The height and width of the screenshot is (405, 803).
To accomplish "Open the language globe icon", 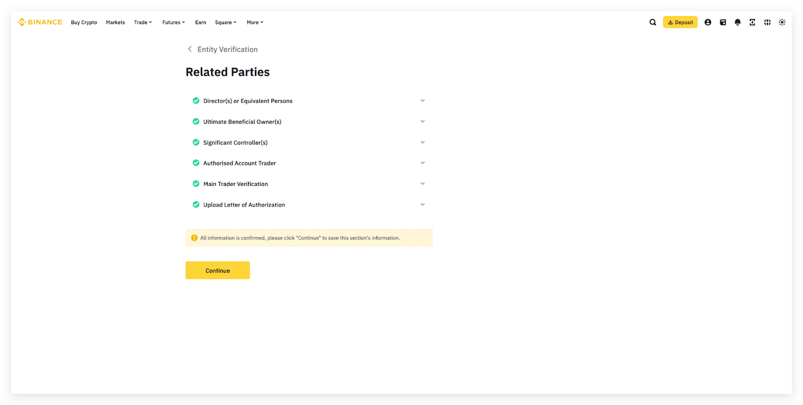I will click(767, 22).
